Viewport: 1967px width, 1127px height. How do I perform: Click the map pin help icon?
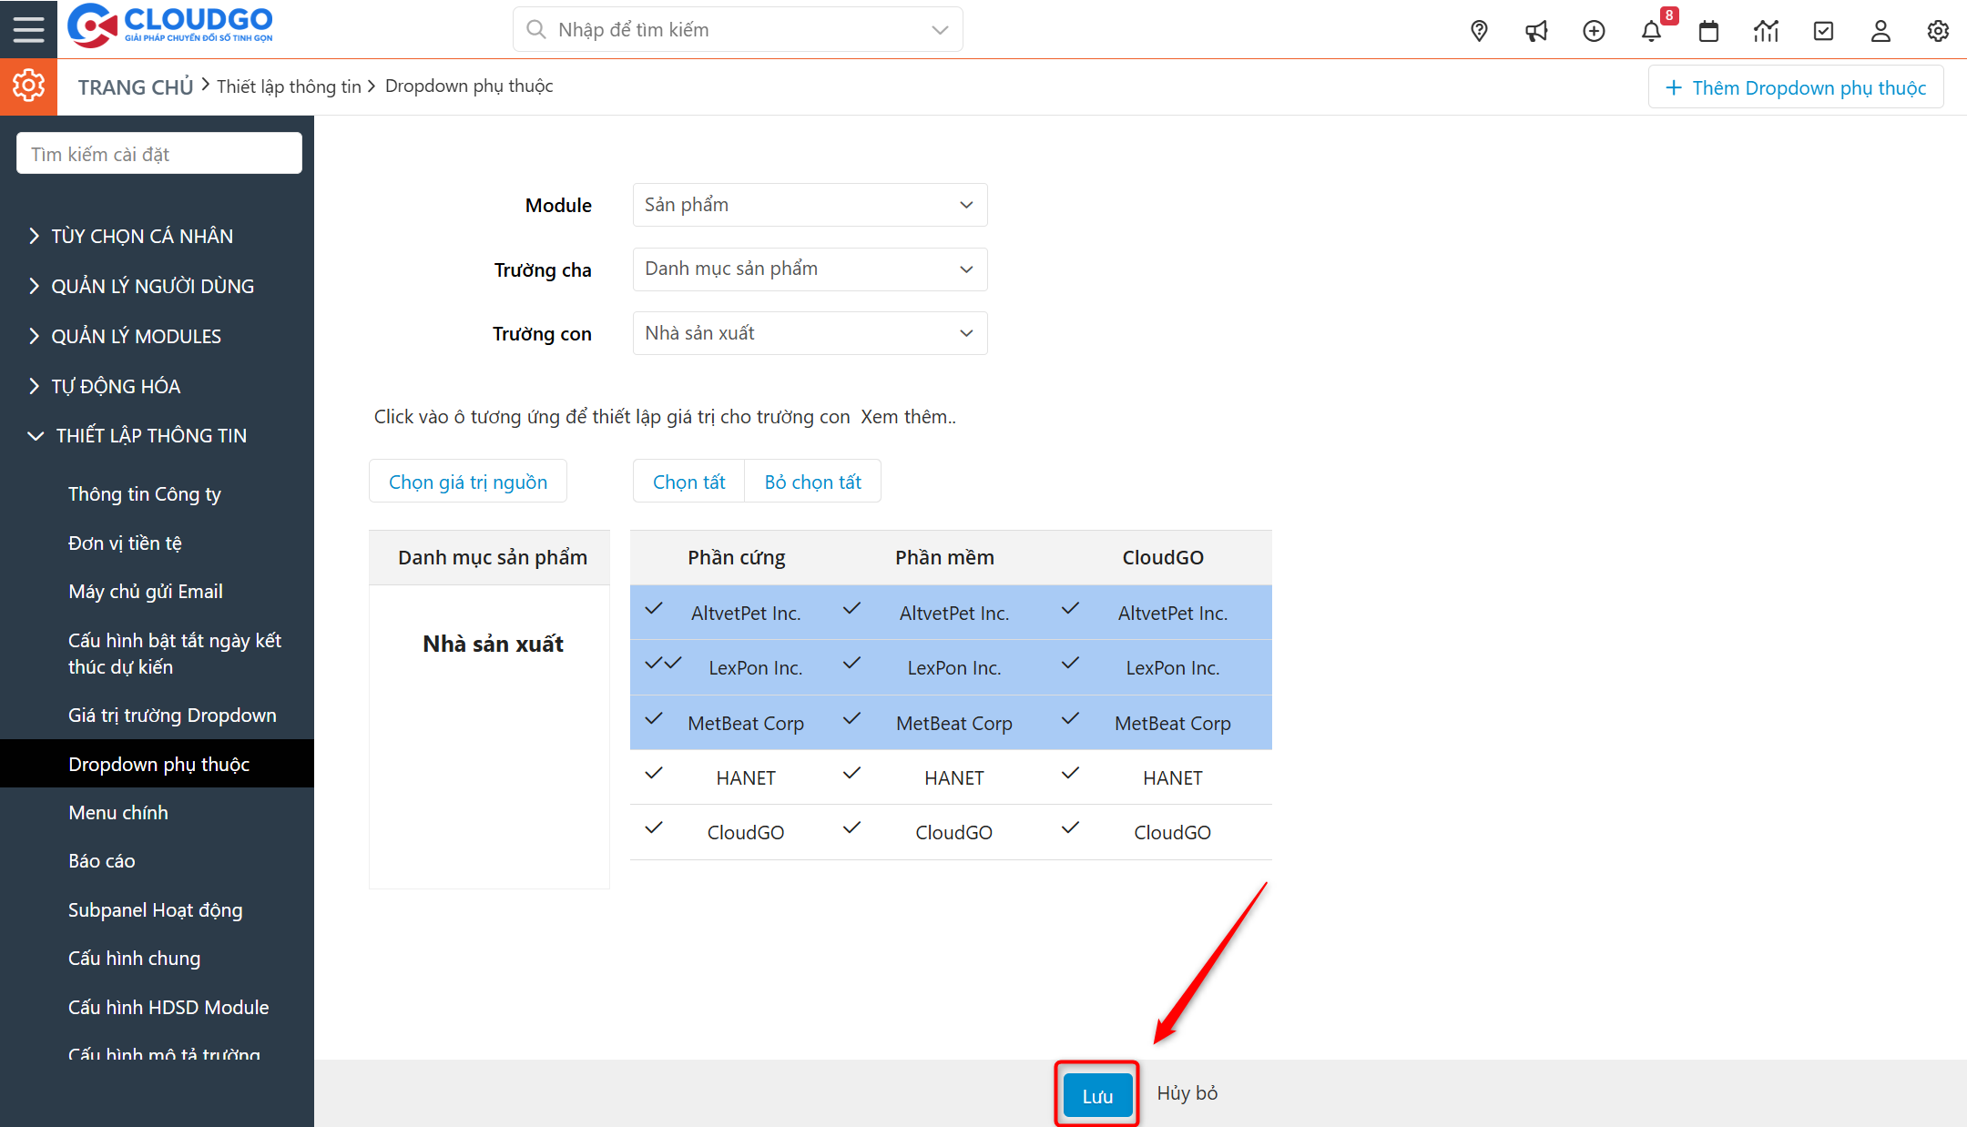point(1478,31)
